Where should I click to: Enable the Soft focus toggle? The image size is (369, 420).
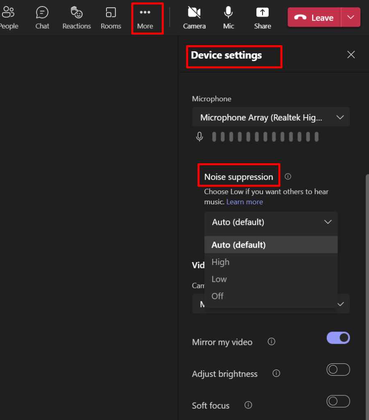tap(338, 401)
